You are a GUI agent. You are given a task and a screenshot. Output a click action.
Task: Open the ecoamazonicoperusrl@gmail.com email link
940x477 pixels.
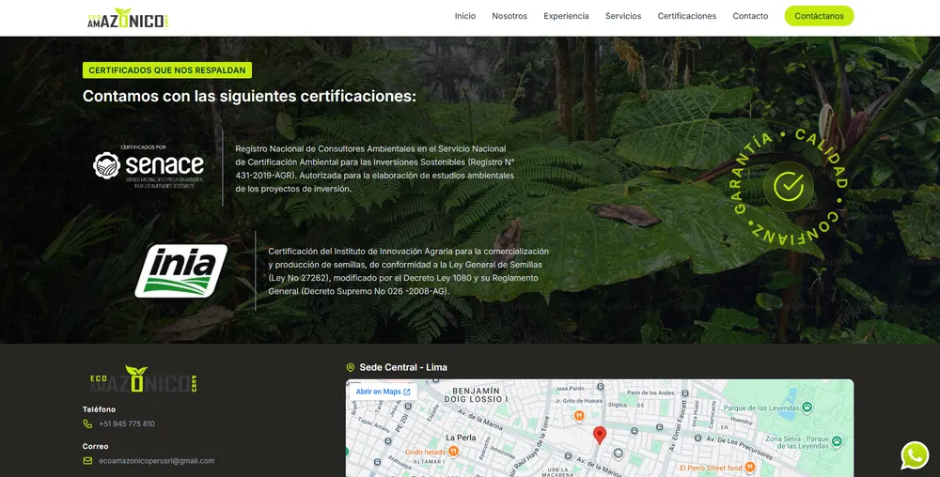[156, 461]
